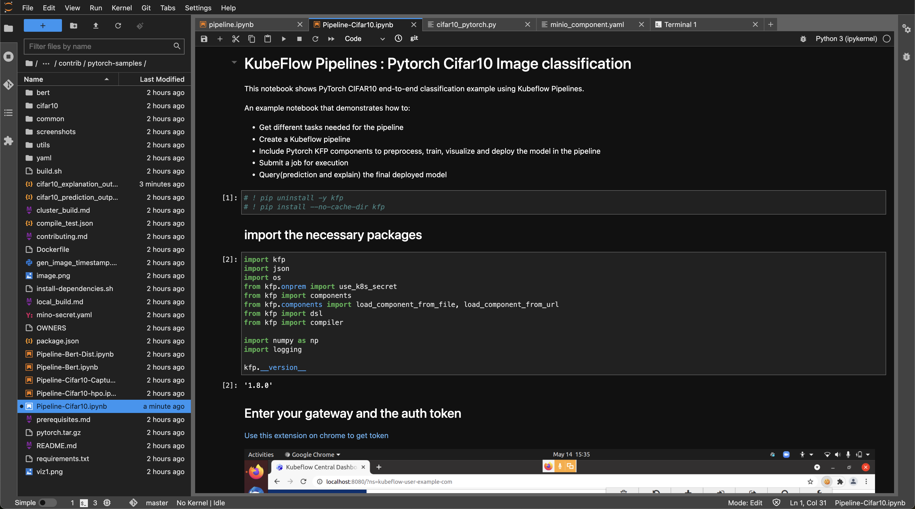The width and height of the screenshot is (915, 509).
Task: Save the notebook
Action: [x=204, y=39]
